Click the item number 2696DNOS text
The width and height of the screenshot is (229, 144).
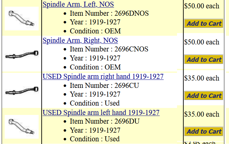pos(109,13)
